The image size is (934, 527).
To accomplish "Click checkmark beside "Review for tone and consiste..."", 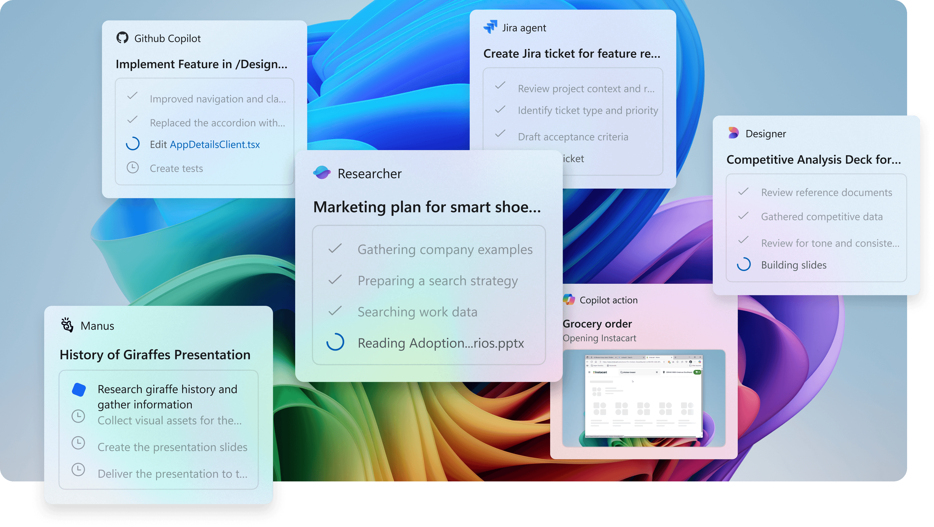I will pyautogui.click(x=744, y=240).
